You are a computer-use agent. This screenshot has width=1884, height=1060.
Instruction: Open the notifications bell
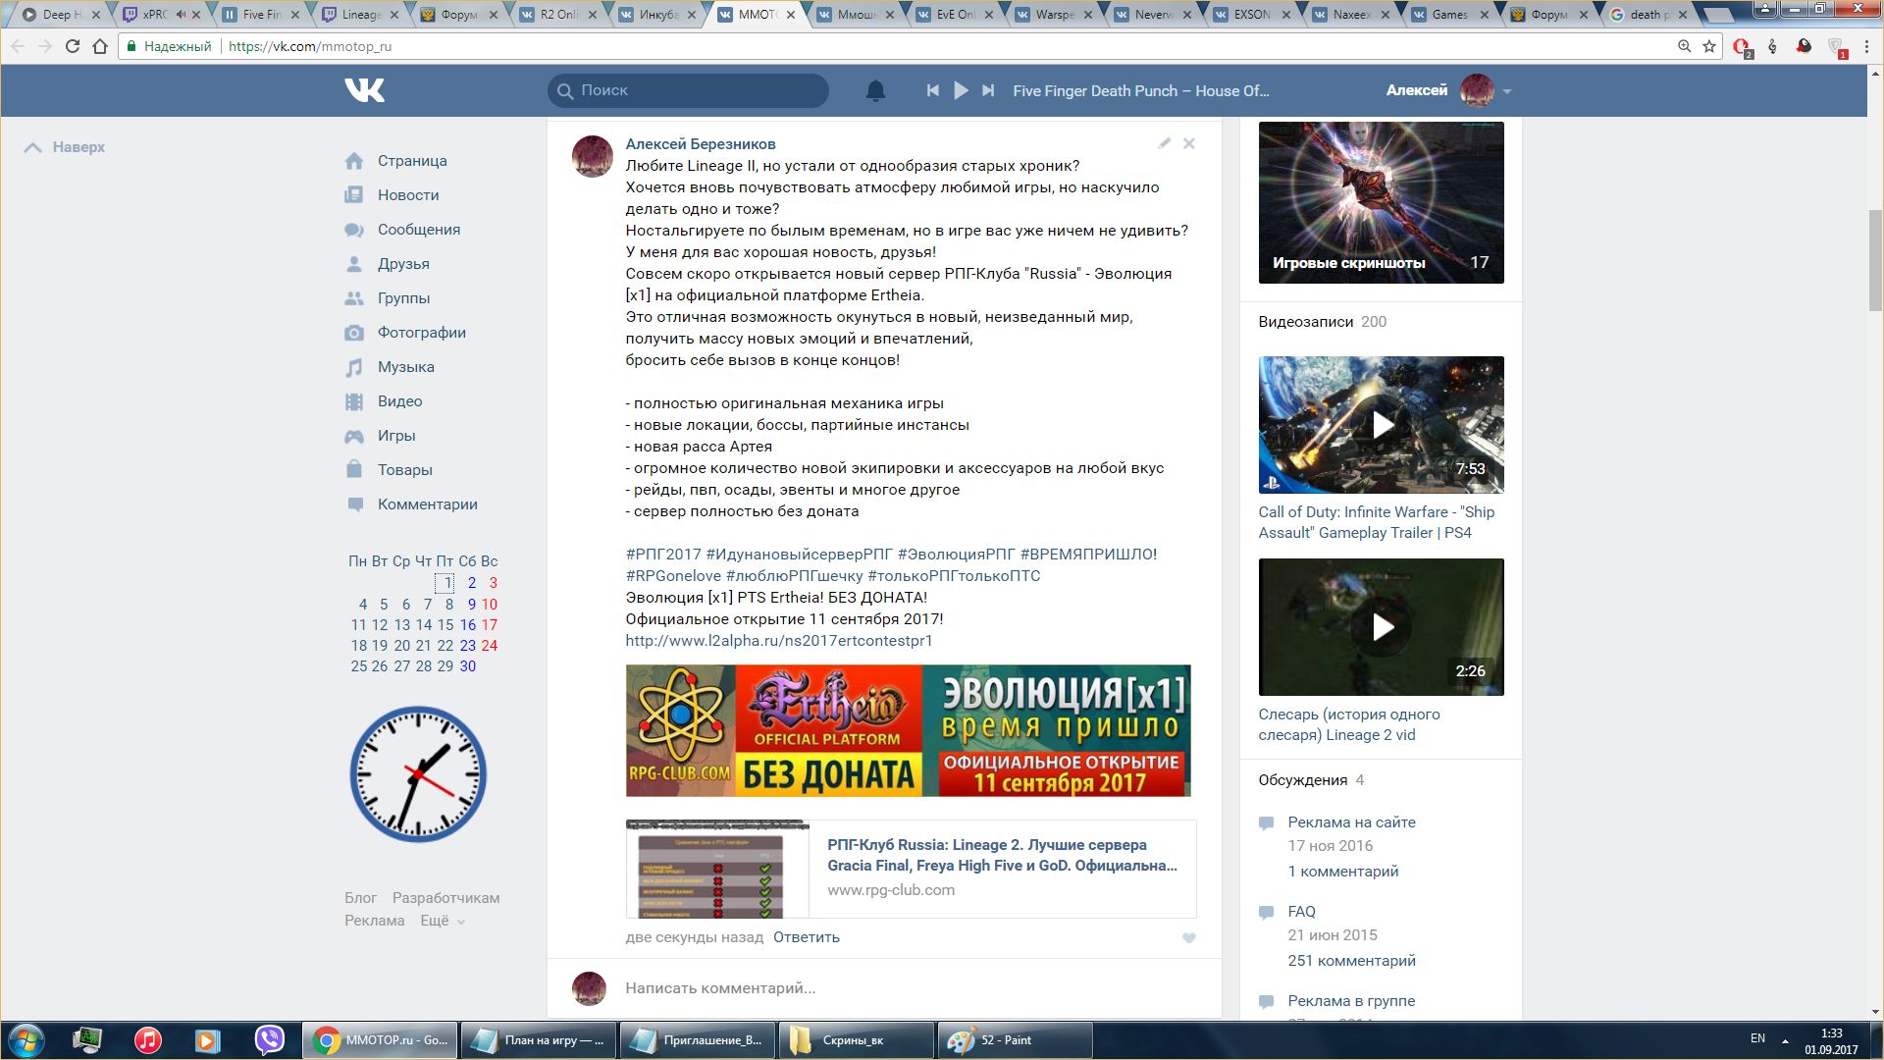tap(875, 90)
